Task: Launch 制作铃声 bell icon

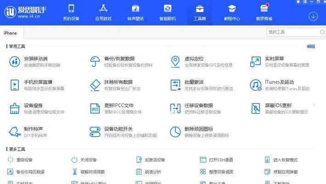Action: point(15,132)
